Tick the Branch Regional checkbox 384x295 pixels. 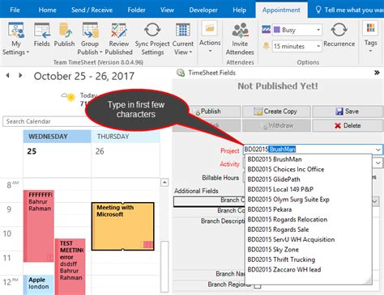click(258, 285)
